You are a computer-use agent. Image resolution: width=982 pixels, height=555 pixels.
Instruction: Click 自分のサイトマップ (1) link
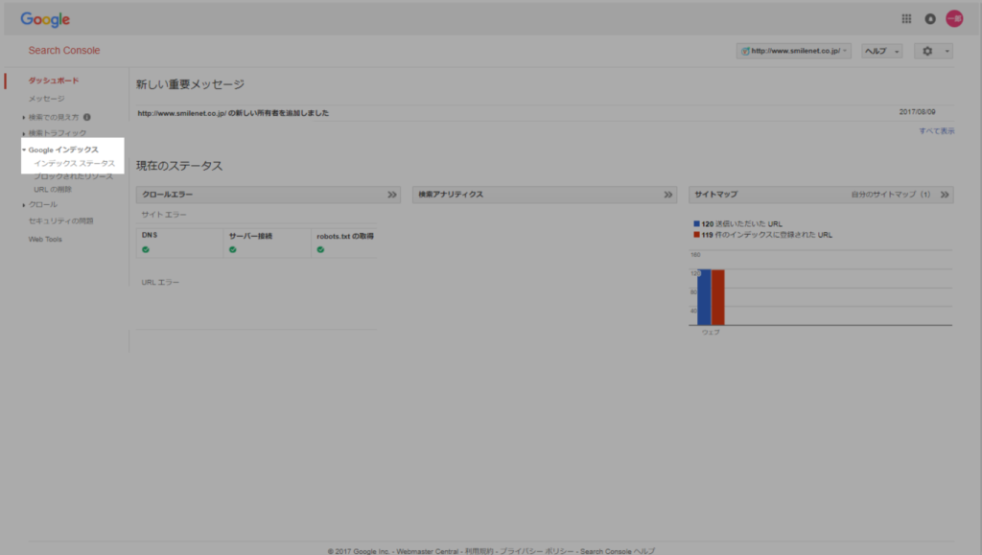[891, 195]
